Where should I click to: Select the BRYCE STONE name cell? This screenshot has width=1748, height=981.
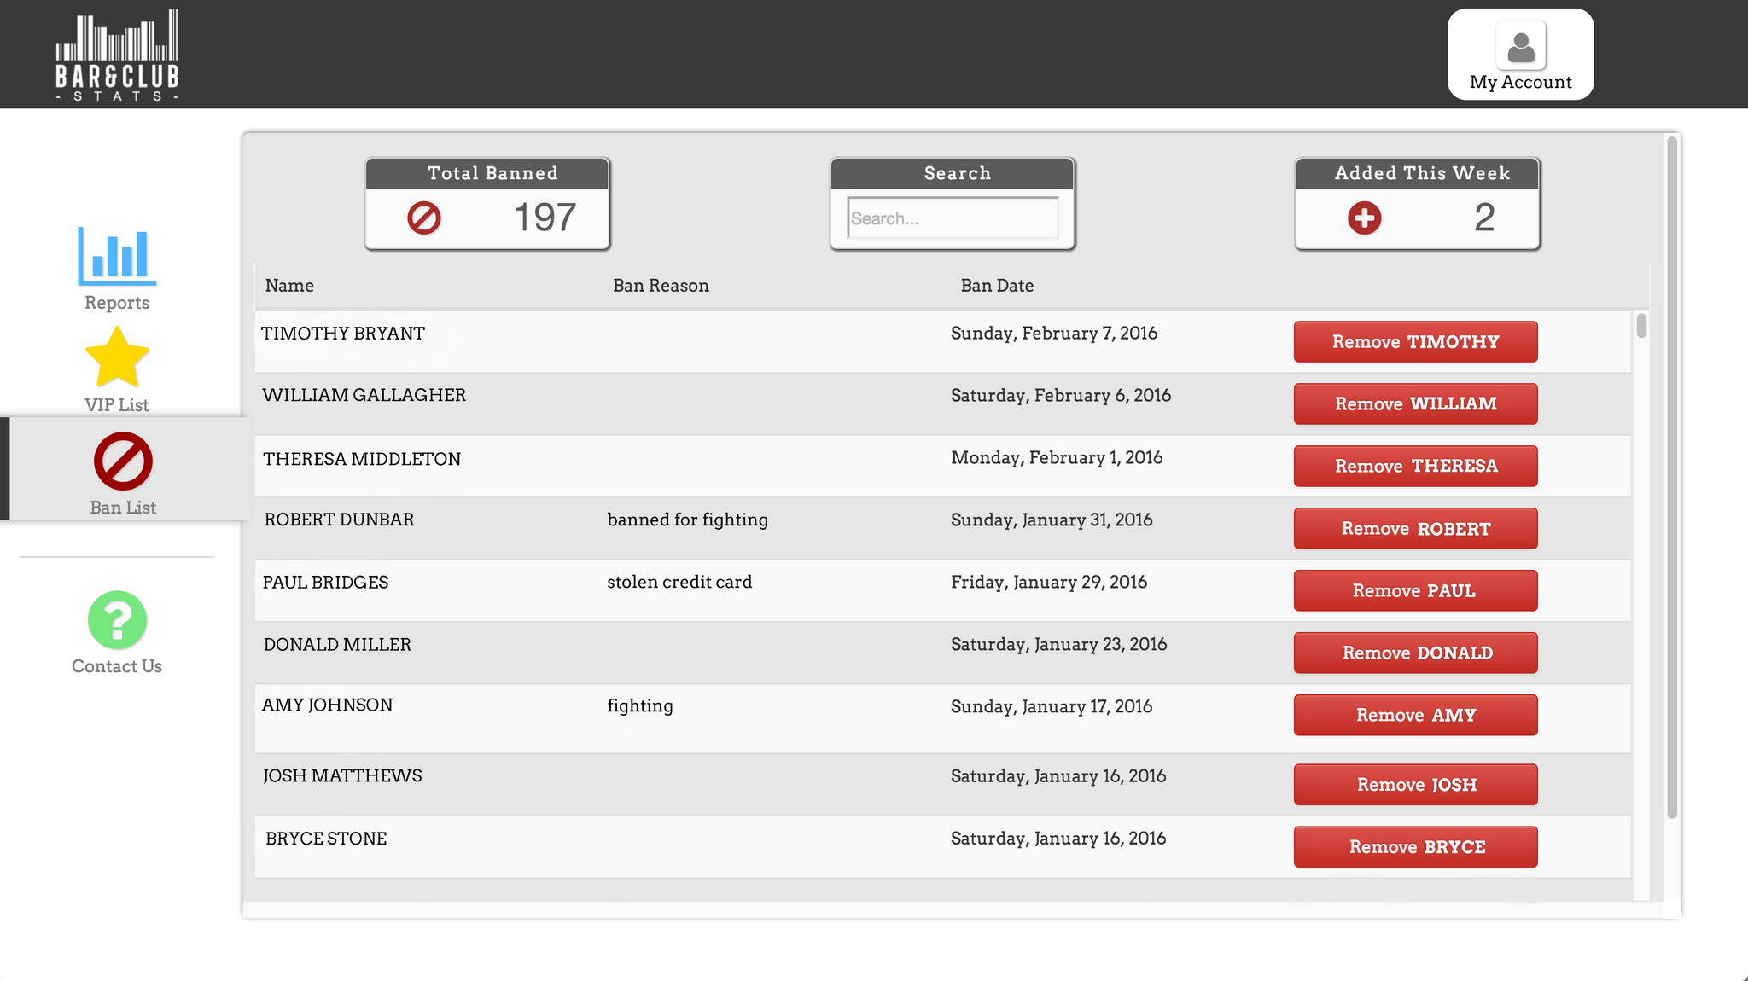pyautogui.click(x=326, y=839)
